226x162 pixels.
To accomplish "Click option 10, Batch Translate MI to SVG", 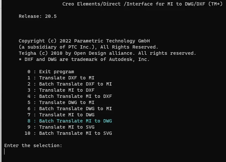I will [68, 133].
